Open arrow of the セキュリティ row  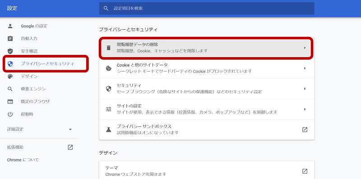pos(305,89)
